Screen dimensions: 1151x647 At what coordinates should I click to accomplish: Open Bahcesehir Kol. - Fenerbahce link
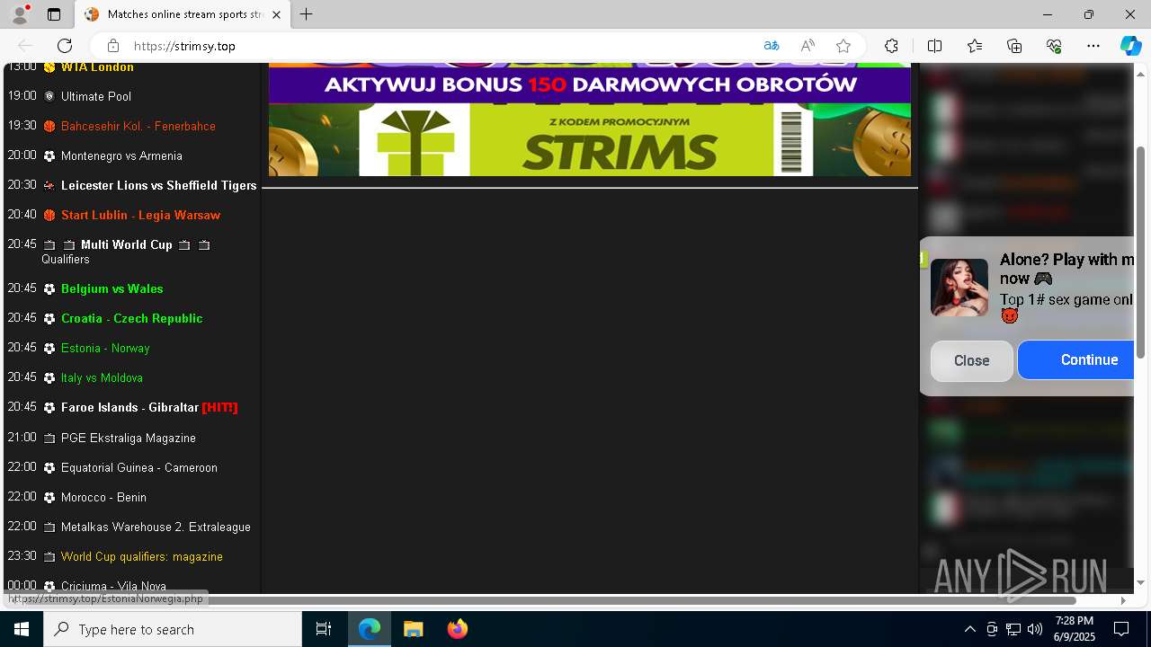pos(138,126)
